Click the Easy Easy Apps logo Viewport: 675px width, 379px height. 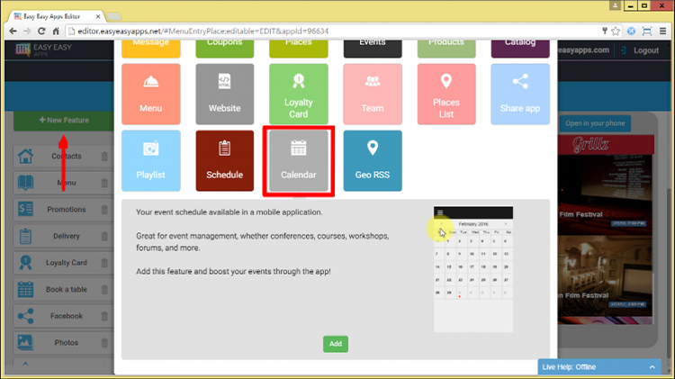43,50
